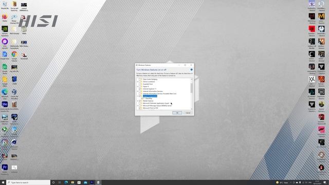Enable the Hyper-V feature checkbox
This screenshot has height=185, width=329.
[x=140, y=86]
